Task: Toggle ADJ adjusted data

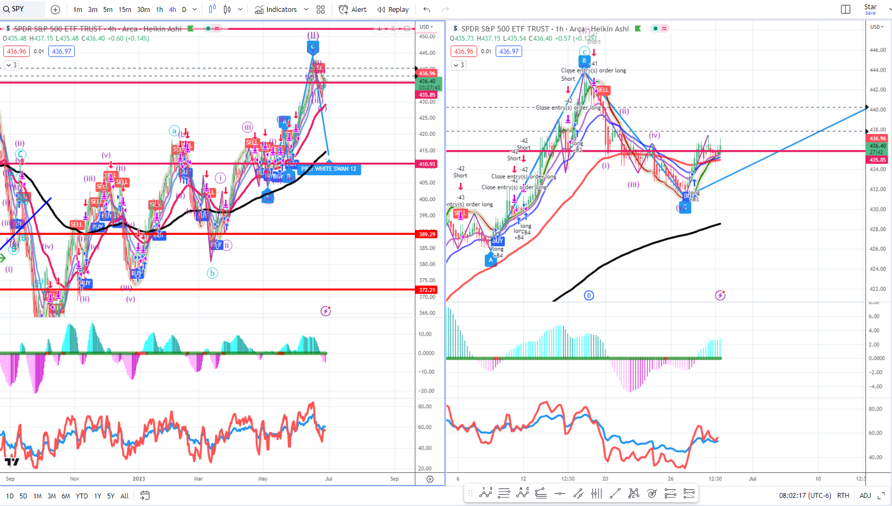Action: pyautogui.click(x=865, y=496)
